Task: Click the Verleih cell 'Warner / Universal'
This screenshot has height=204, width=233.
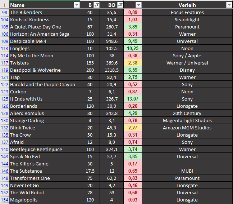Action: [x=187, y=63]
